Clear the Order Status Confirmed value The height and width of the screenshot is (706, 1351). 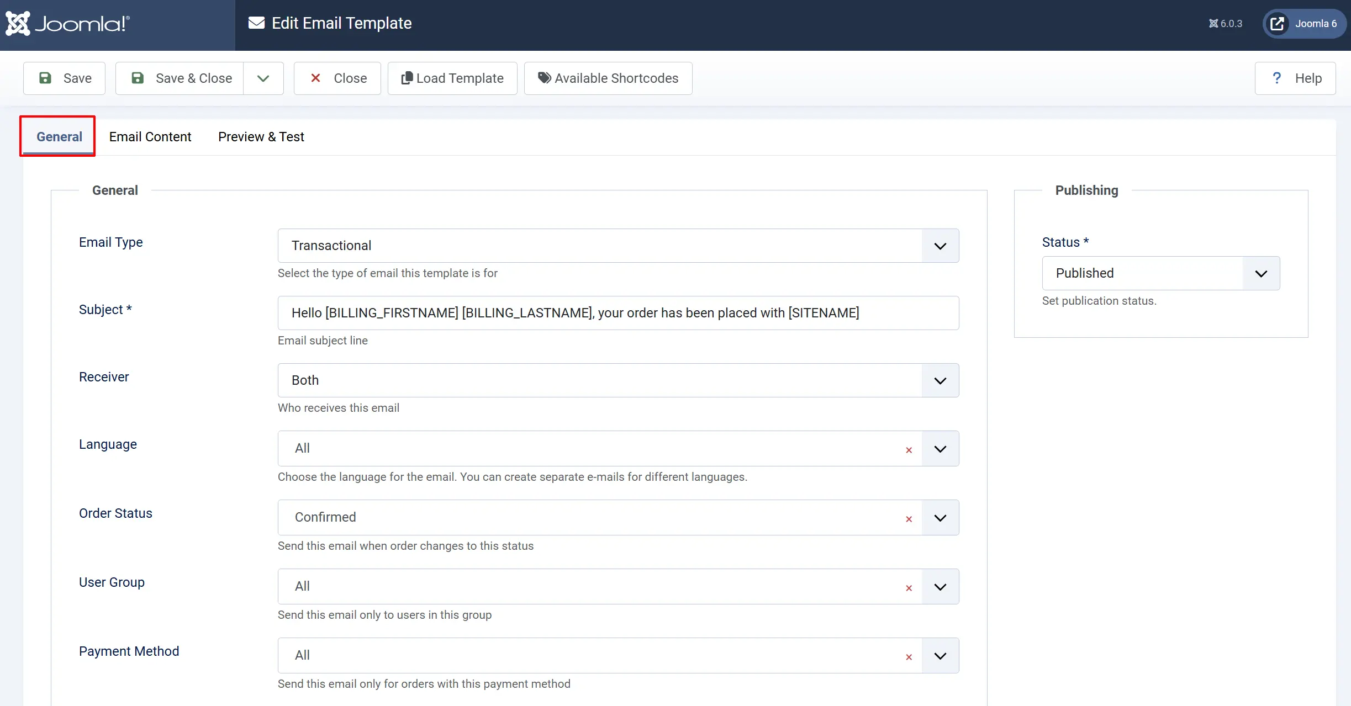click(x=909, y=519)
